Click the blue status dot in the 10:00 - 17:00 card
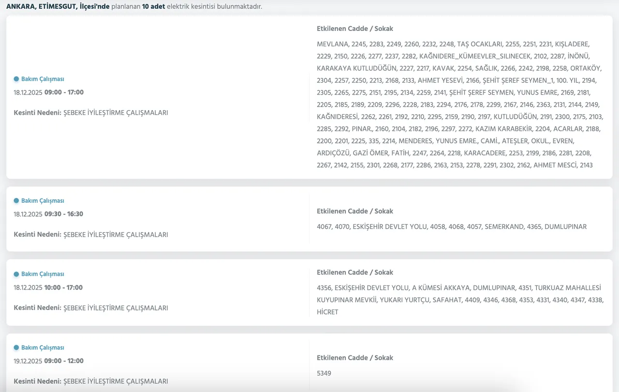619x392 pixels. click(16, 274)
